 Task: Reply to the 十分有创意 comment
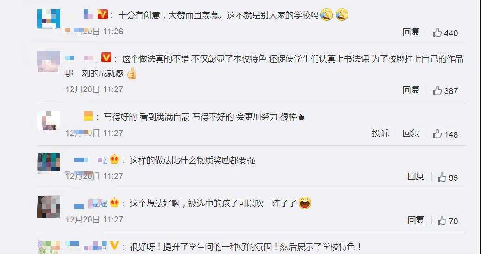(411, 32)
